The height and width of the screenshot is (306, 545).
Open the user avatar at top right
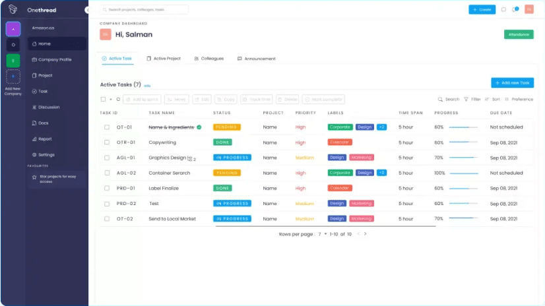(x=529, y=9)
